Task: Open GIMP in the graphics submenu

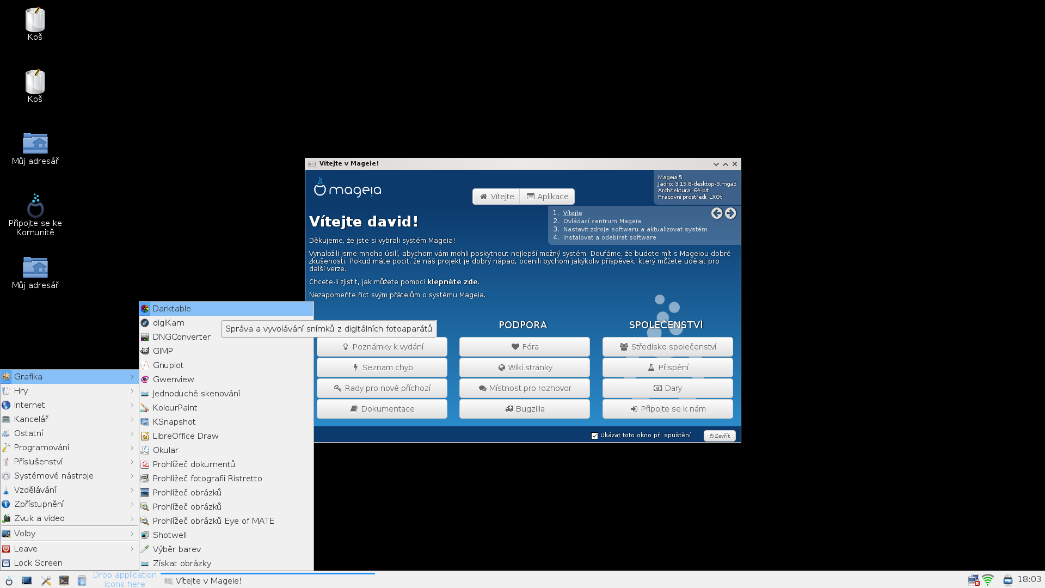Action: coord(226,351)
